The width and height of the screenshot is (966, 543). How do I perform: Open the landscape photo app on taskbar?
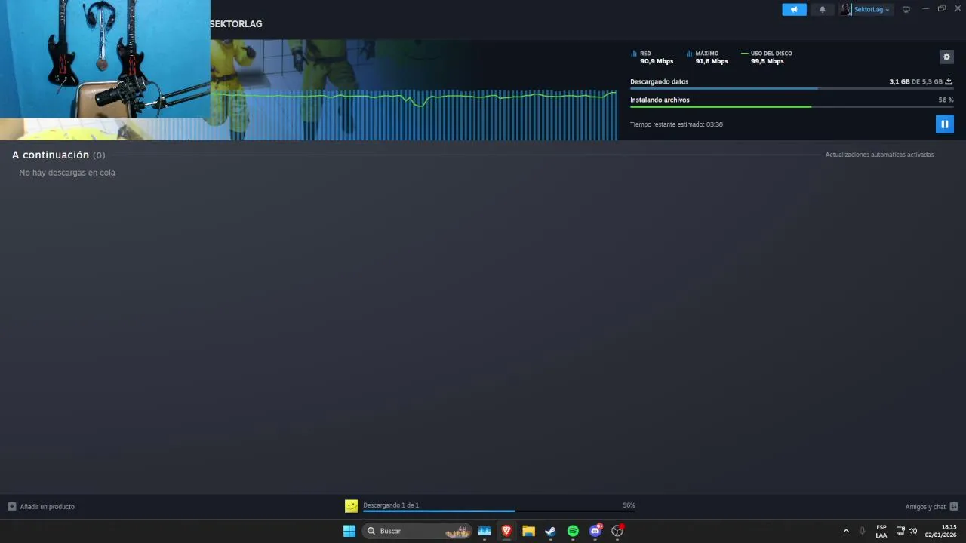(x=485, y=531)
